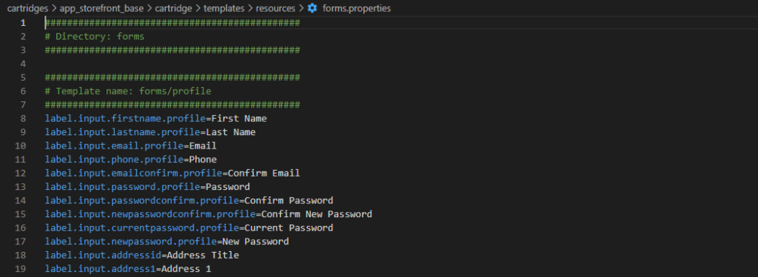Place cursor on '# Directory: forms' comment
Screen dimensions: 758x277
95,36
